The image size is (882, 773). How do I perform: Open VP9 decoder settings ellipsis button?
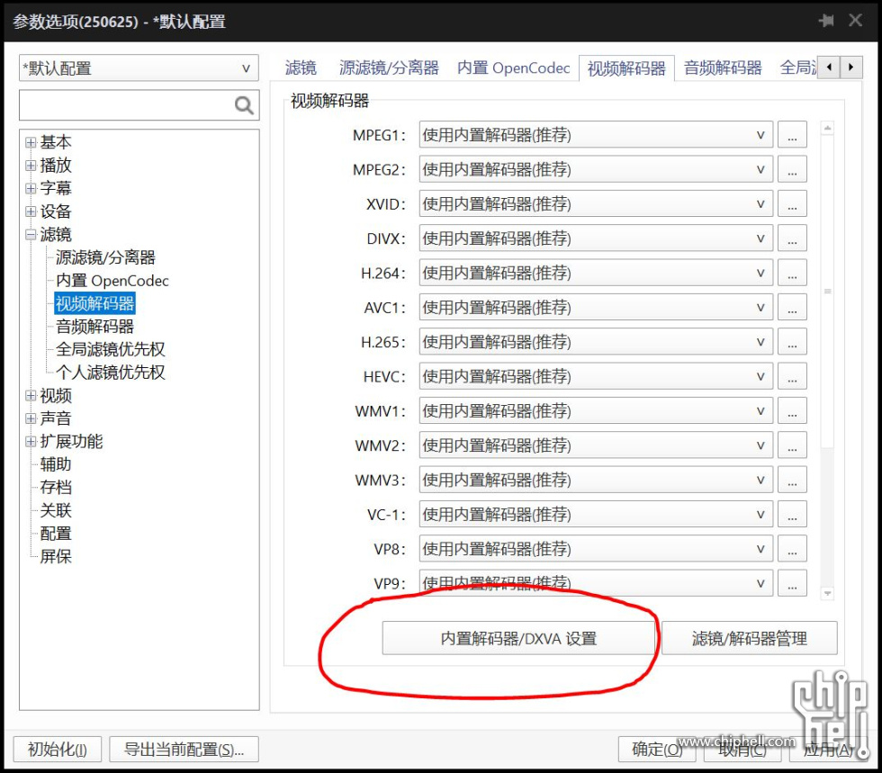tap(792, 583)
